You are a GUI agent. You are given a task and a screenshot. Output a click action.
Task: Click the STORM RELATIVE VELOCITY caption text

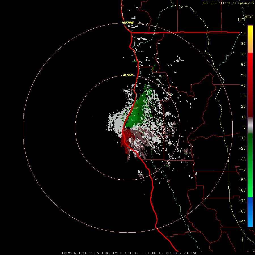point(88,253)
